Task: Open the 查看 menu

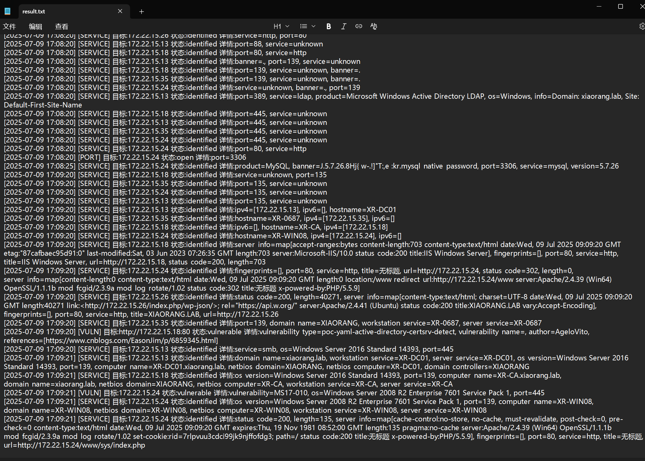Action: click(x=61, y=26)
